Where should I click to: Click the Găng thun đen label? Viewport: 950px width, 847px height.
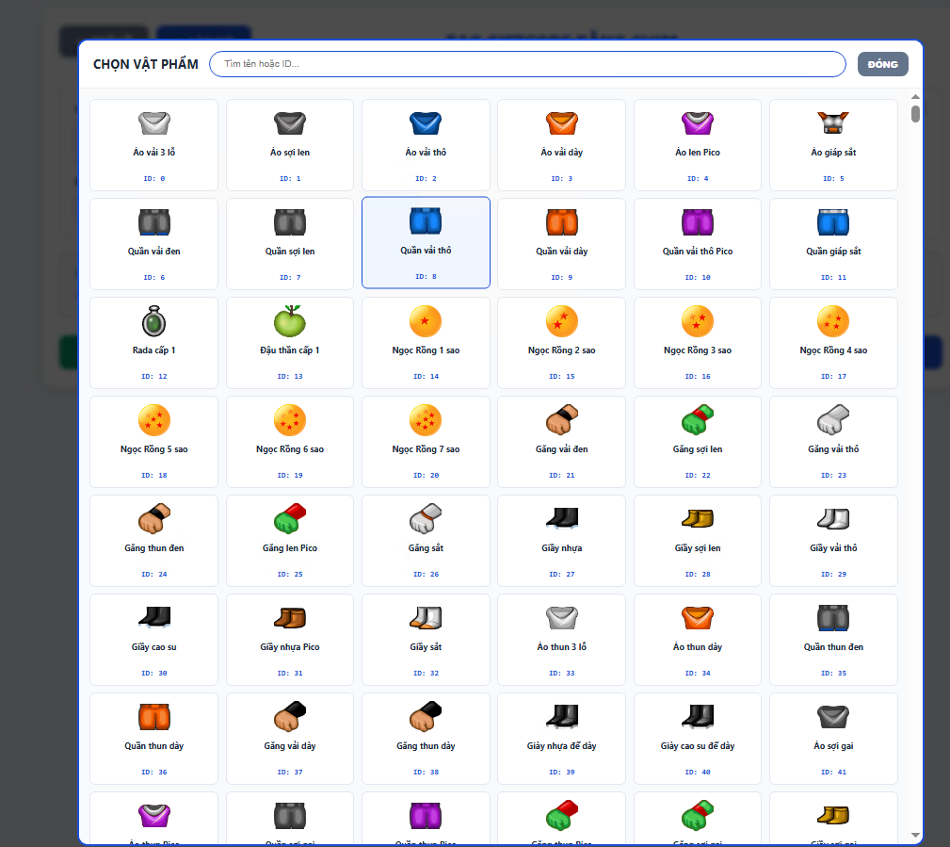[x=153, y=547]
